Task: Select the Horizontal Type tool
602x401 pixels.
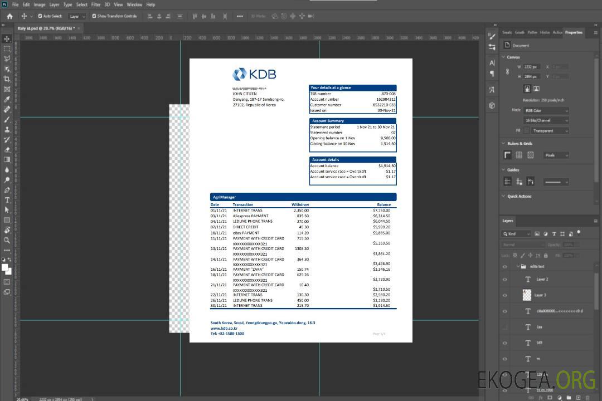Action: (x=7, y=200)
